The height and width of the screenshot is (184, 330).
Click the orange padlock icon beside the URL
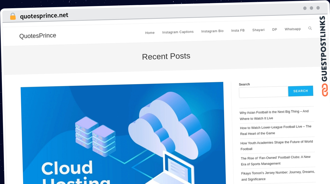coord(13,16)
